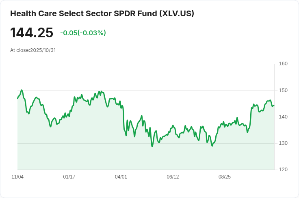299x198 pixels.
Task: Click the 120 y-axis label
Action: (x=283, y=170)
